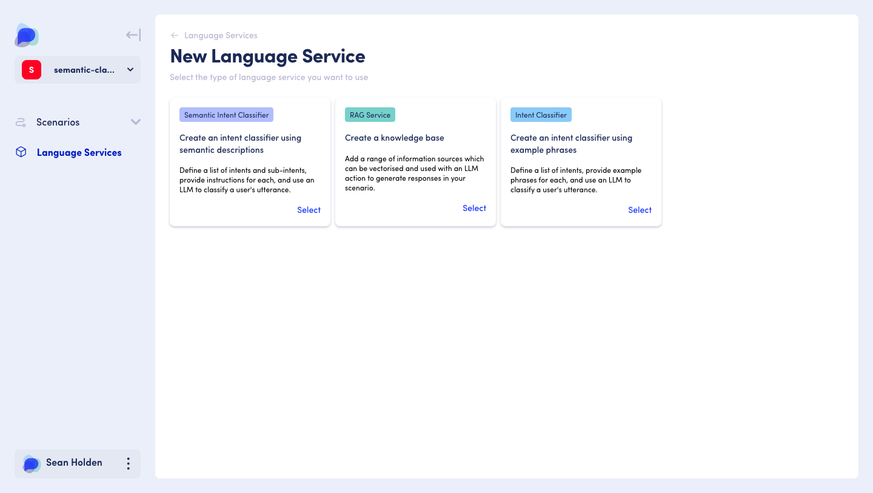The height and width of the screenshot is (493, 873).
Task: Click the app logo icon at top left
Action: pos(26,35)
